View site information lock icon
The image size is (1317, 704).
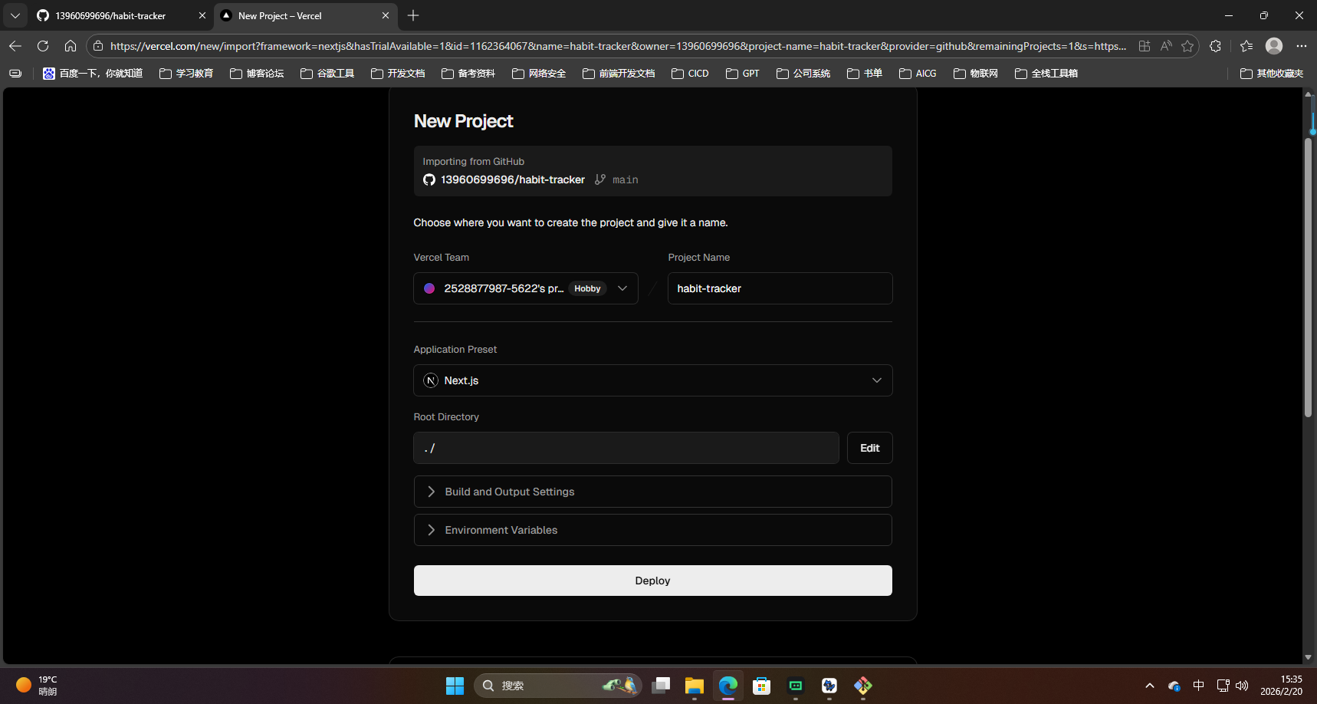[98, 46]
